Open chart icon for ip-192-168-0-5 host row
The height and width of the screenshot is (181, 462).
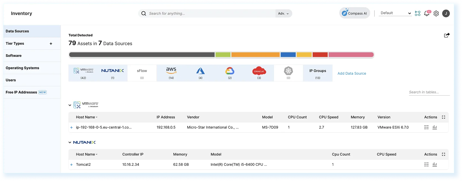point(435,128)
